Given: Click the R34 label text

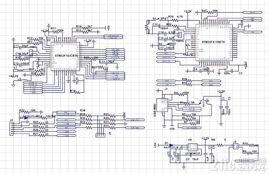Looking at the screenshot, I should coord(83,110).
